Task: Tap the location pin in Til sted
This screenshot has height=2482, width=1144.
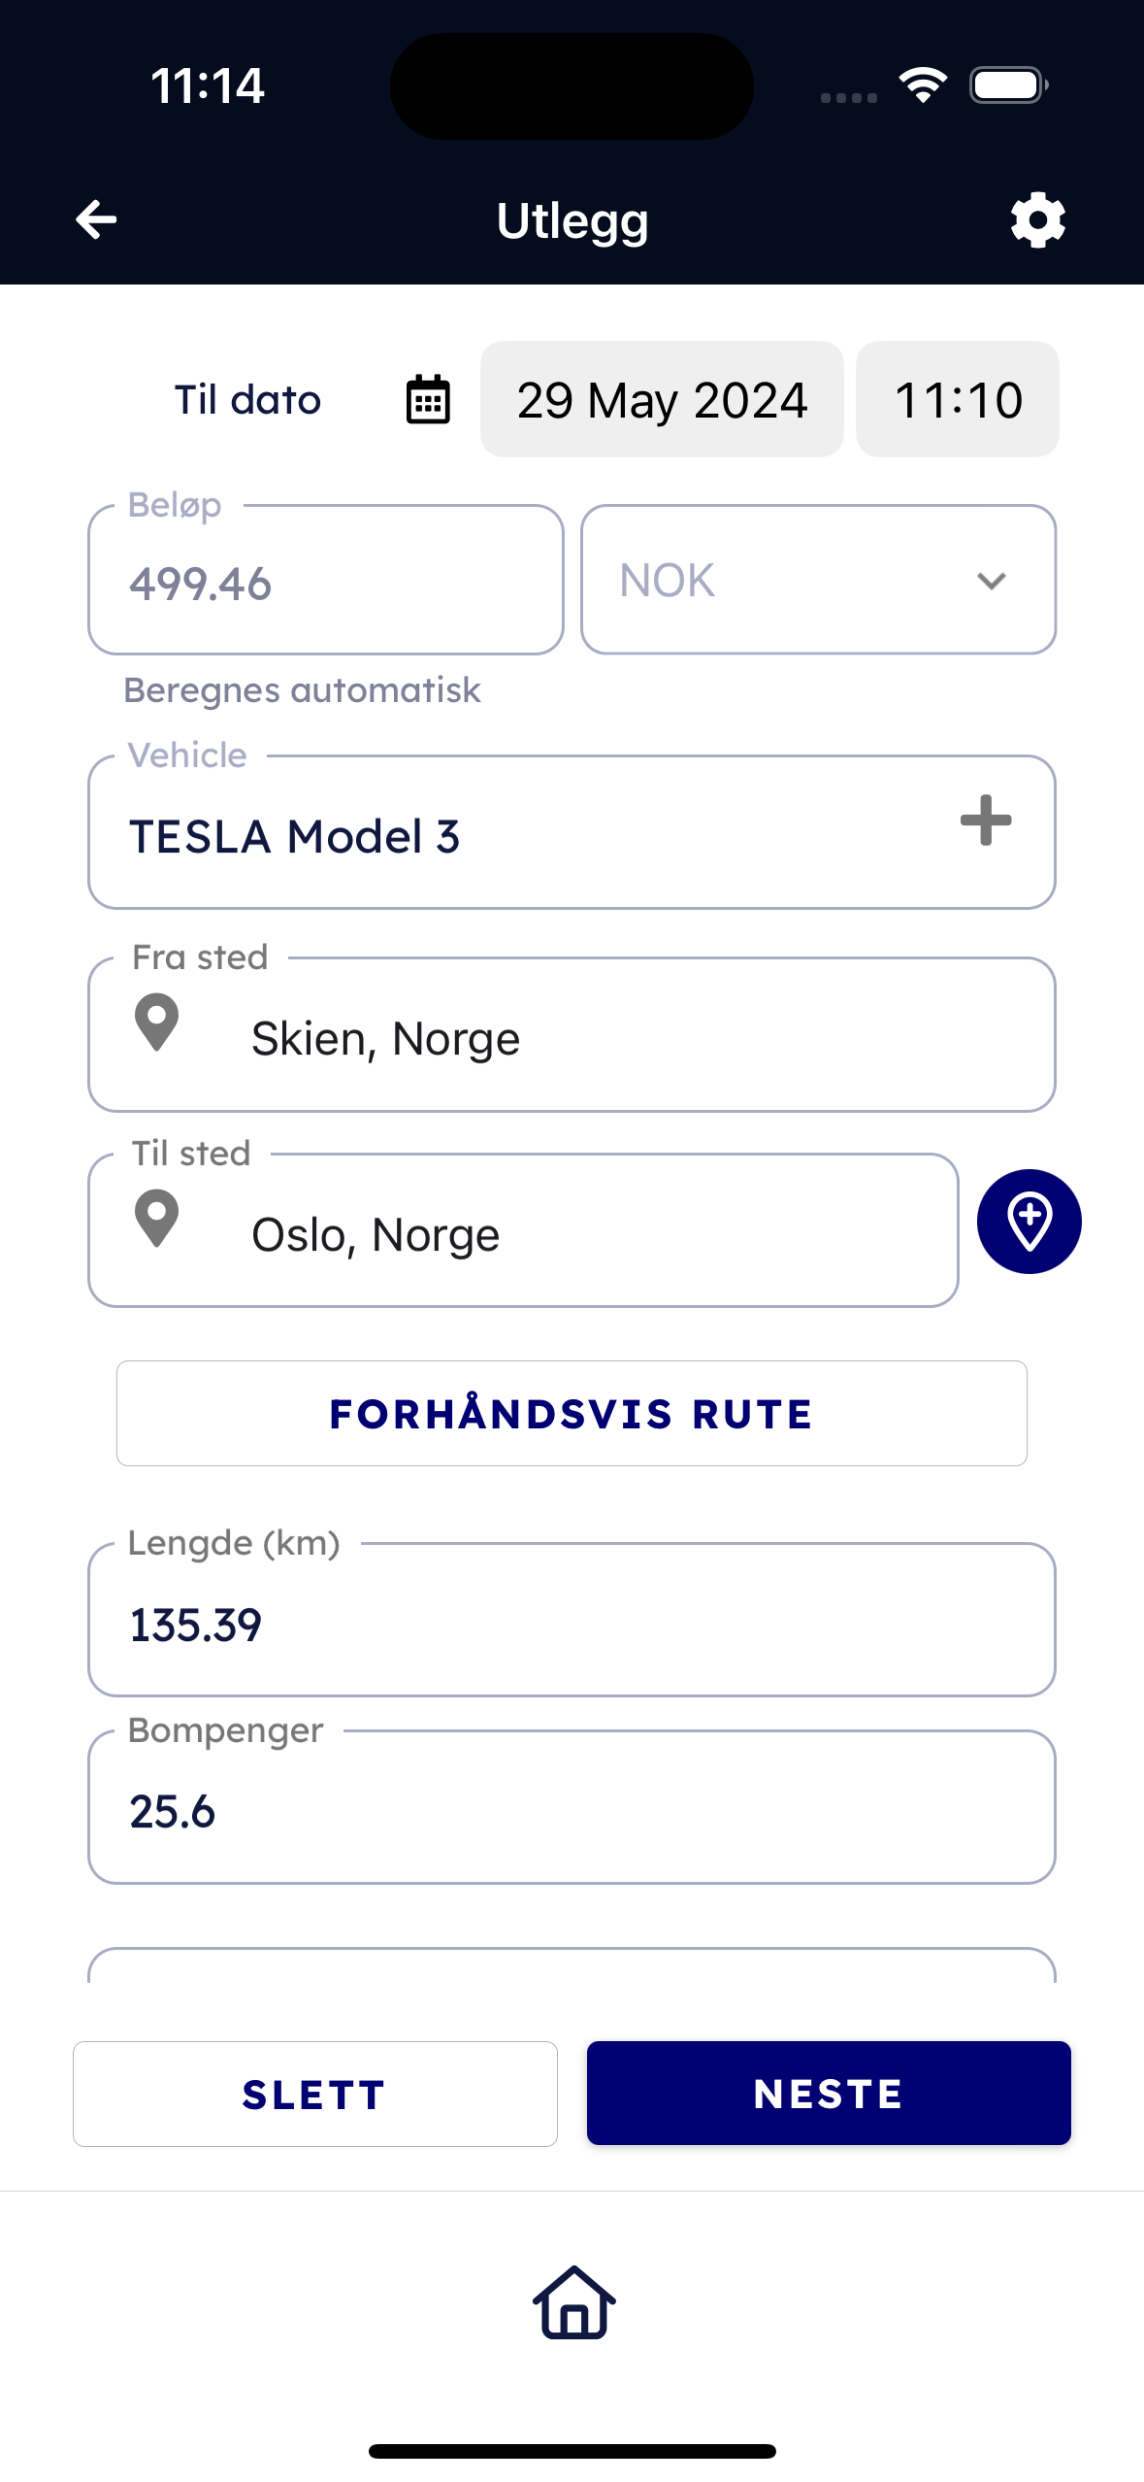Action: tap(156, 1219)
